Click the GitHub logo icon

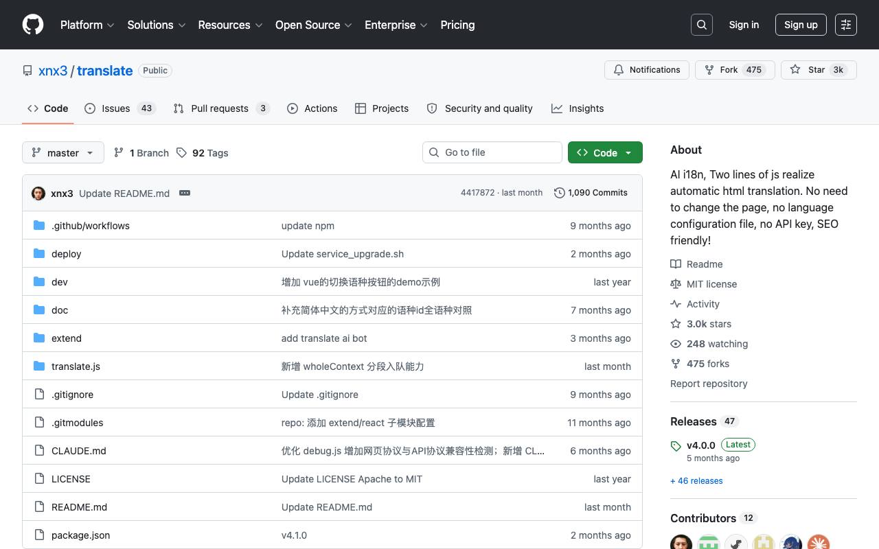33,25
